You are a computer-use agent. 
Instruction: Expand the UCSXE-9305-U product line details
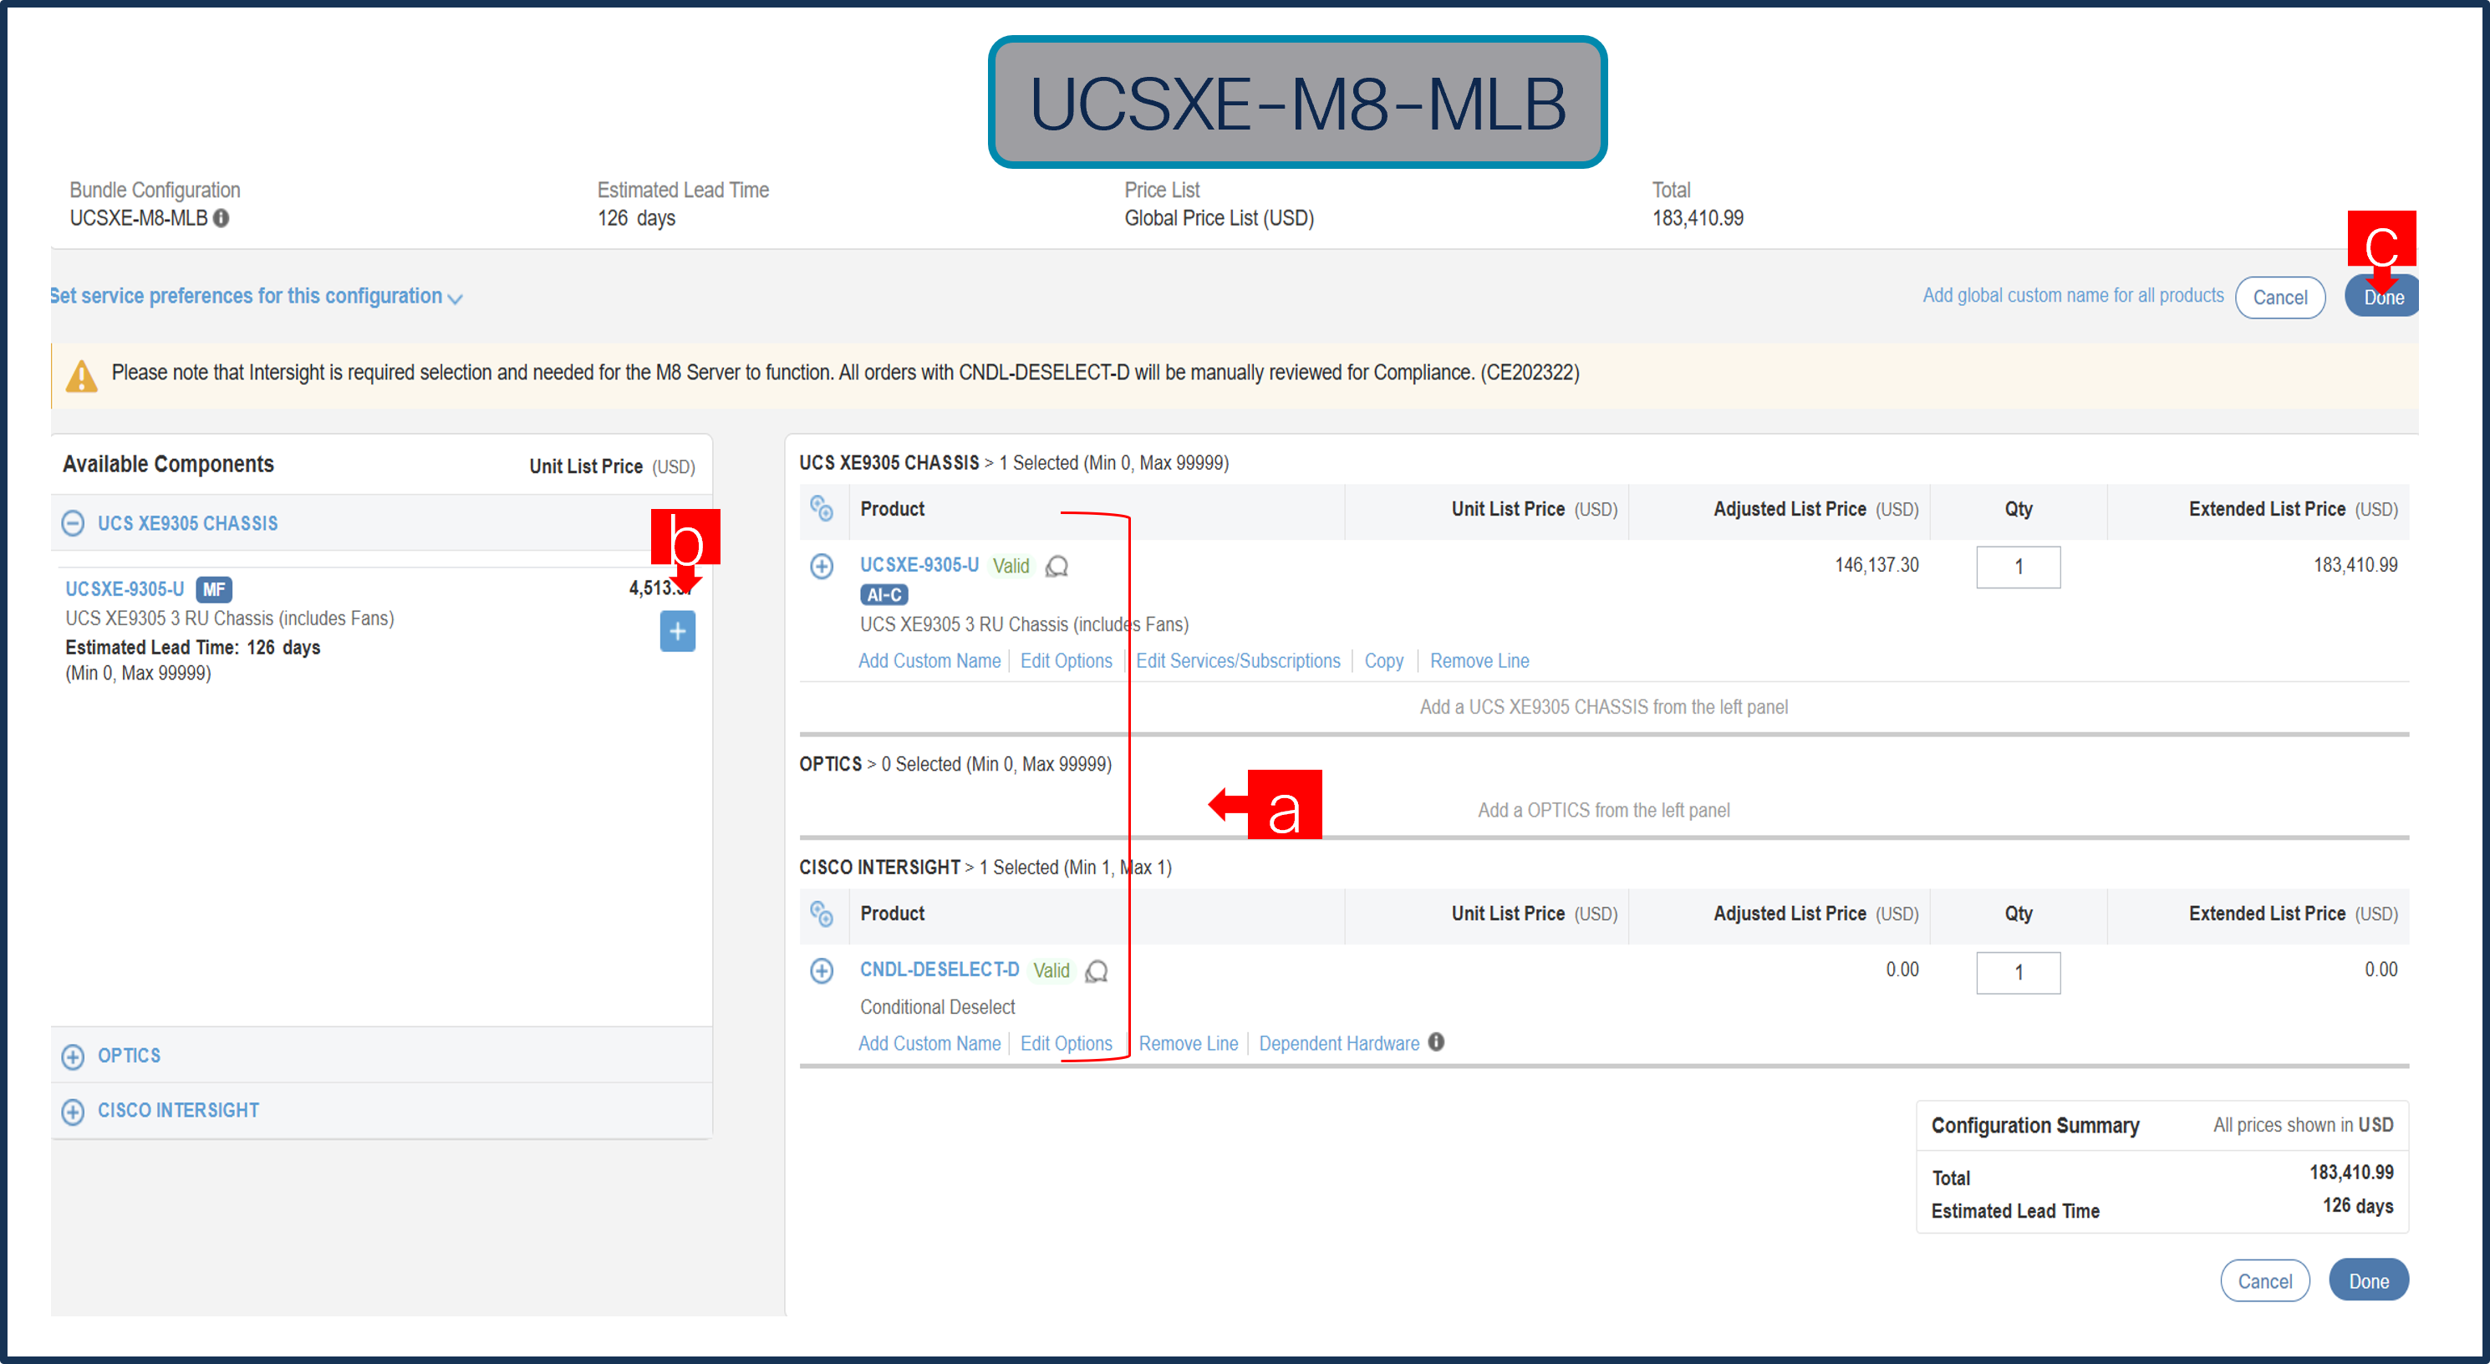[822, 567]
